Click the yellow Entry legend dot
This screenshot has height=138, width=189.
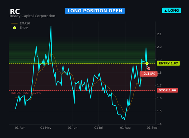14,28
